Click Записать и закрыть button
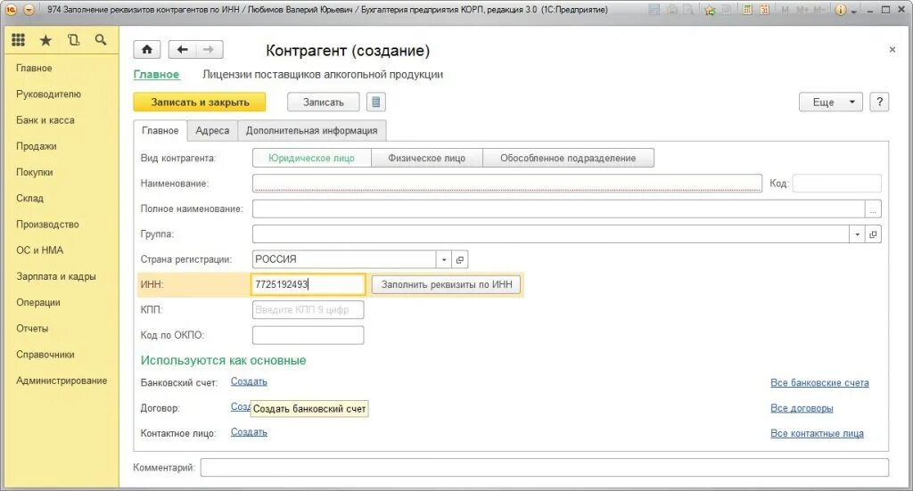Viewport: 913px width, 491px height. [200, 102]
